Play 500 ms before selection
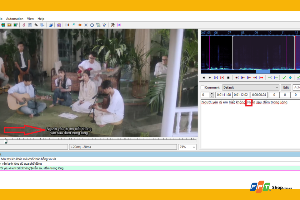 coord(237,78)
